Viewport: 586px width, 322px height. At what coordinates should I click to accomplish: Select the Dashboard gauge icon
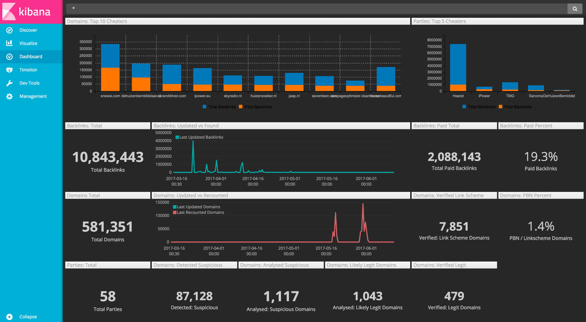click(9, 56)
